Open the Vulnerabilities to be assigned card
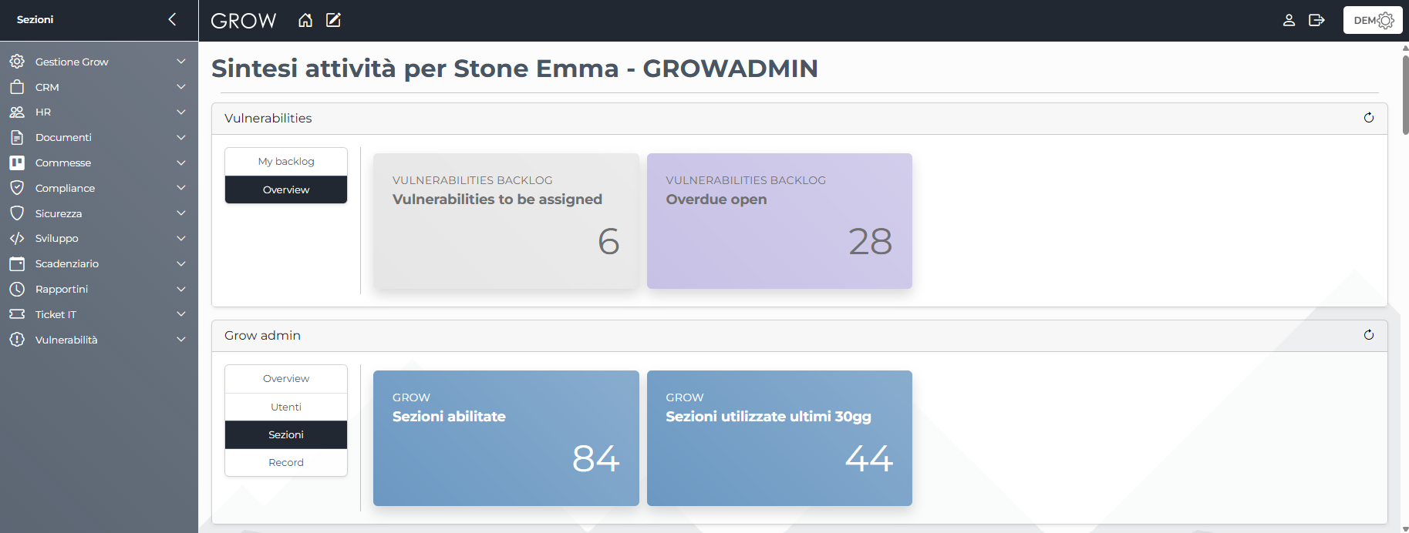 [506, 221]
